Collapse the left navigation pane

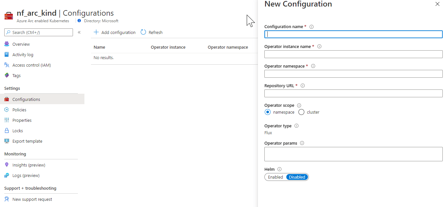pyautogui.click(x=79, y=32)
